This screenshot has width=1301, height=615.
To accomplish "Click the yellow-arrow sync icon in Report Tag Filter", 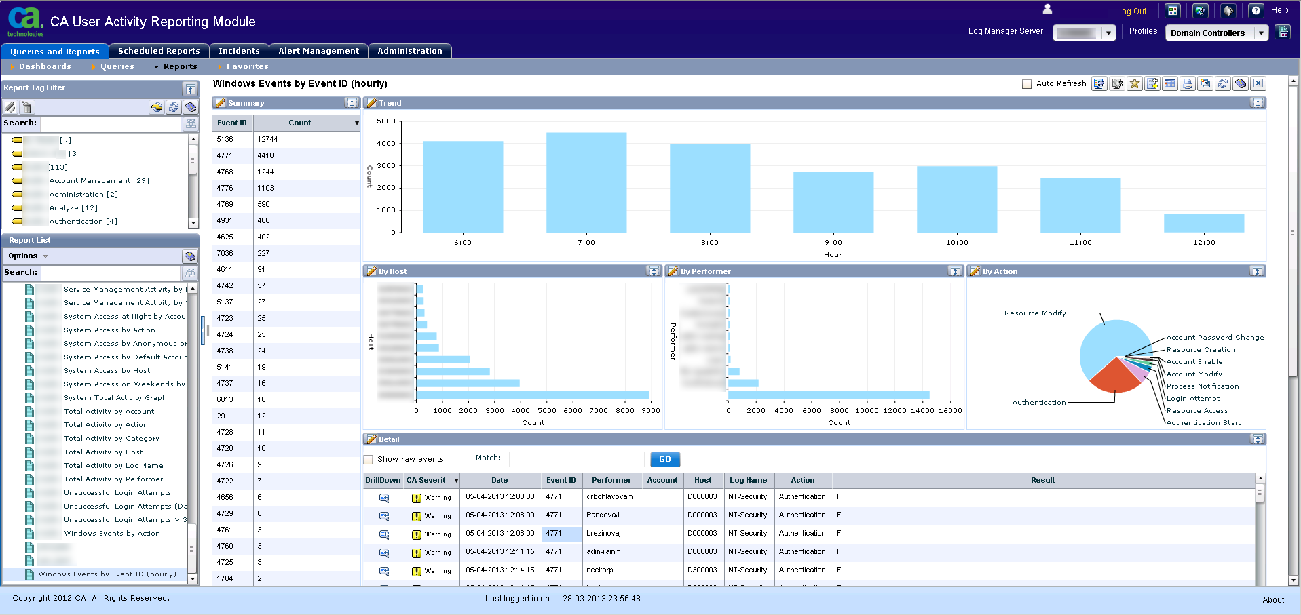I will point(157,107).
